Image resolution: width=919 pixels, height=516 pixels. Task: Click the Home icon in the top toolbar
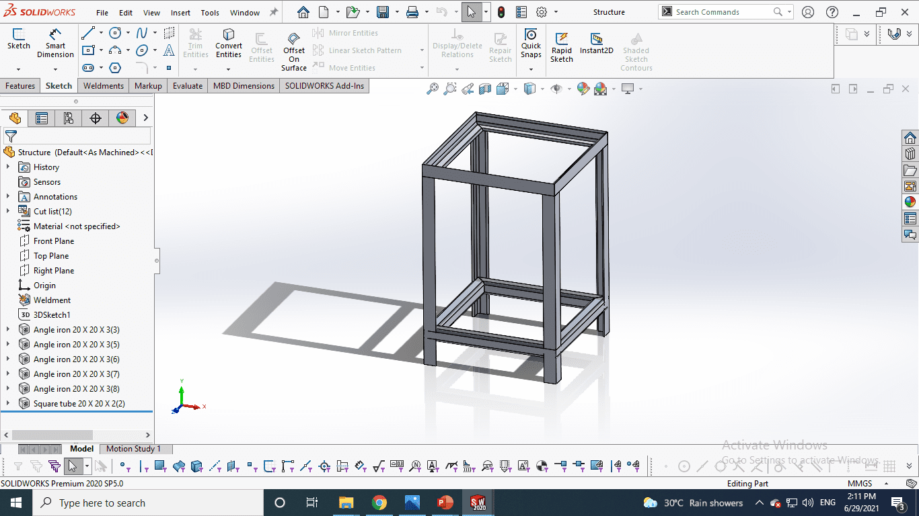pos(303,12)
